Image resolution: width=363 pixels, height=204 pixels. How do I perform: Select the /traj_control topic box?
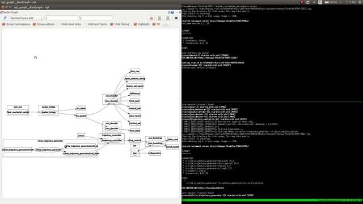click(135, 141)
